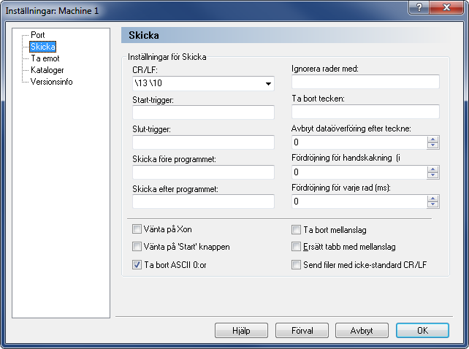Image resolution: width=469 pixels, height=349 pixels.
Task: Open the Ta emot settings page
Action: pos(45,58)
